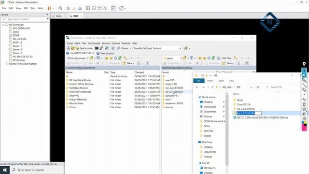Select Virtual Machines folder in local panel
Viewport: 309px width, 174px height.
[x=78, y=100]
